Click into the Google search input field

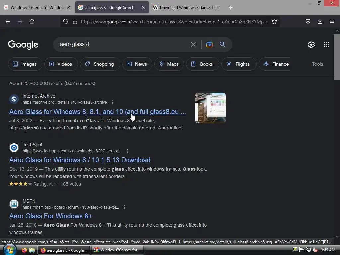123,44
